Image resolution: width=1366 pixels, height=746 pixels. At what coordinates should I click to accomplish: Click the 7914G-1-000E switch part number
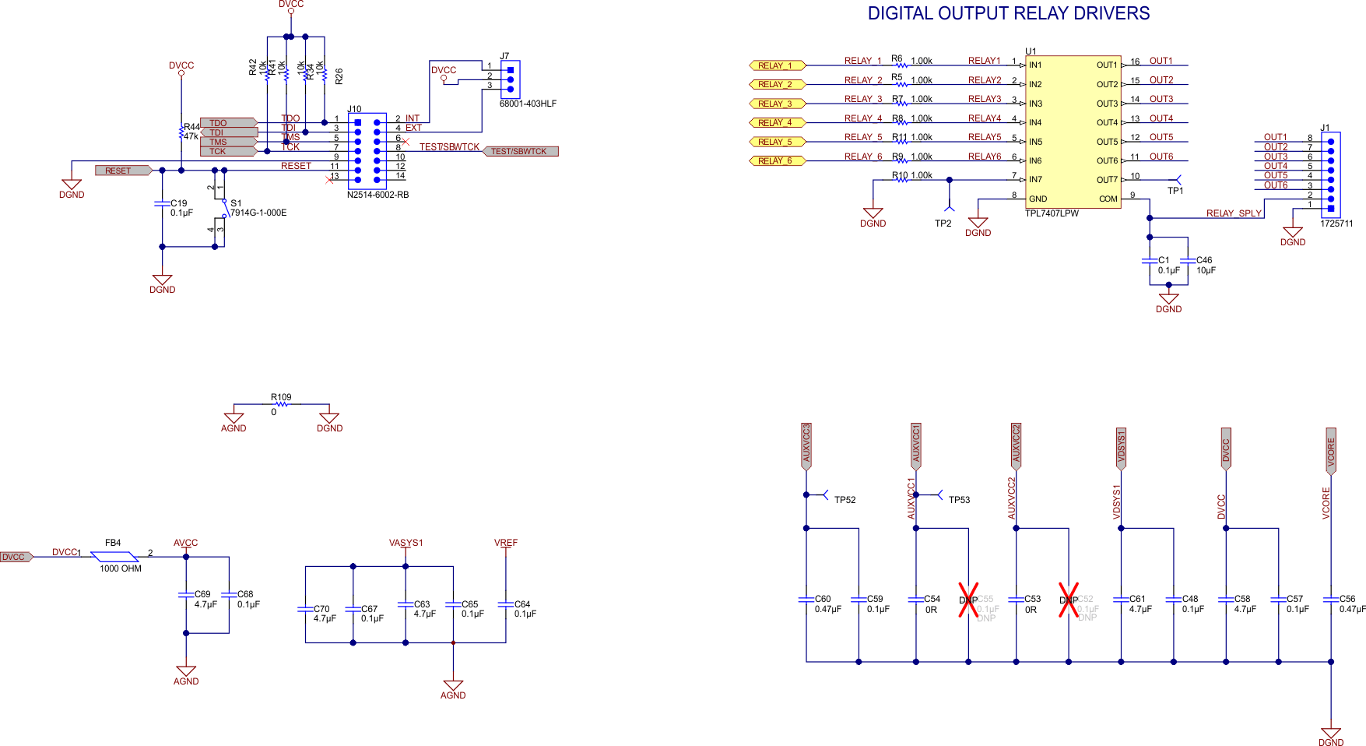tap(258, 213)
